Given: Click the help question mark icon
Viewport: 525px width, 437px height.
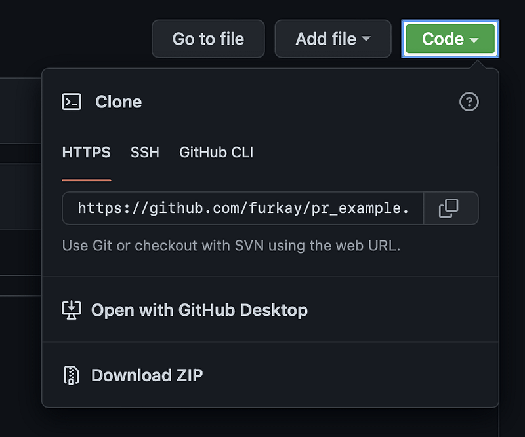Looking at the screenshot, I should [x=469, y=102].
